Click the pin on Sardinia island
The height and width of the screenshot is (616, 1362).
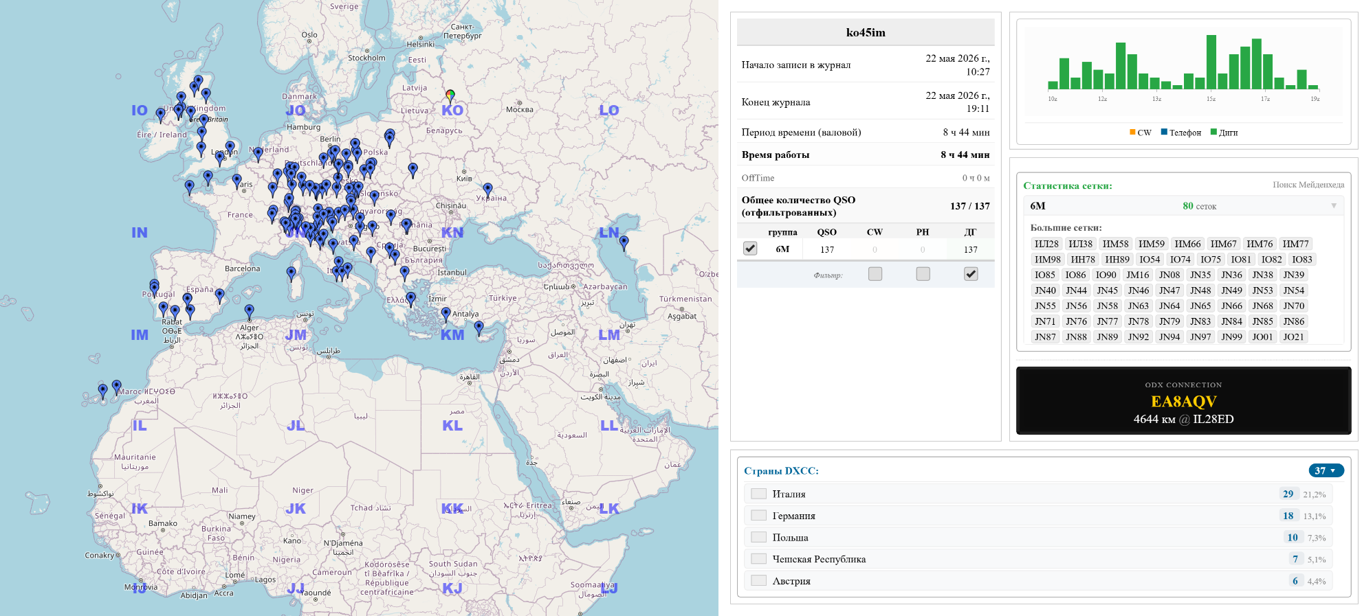pos(291,273)
